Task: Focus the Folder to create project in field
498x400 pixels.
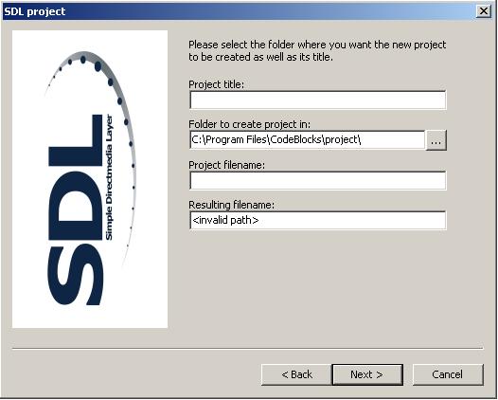Action: 307,139
